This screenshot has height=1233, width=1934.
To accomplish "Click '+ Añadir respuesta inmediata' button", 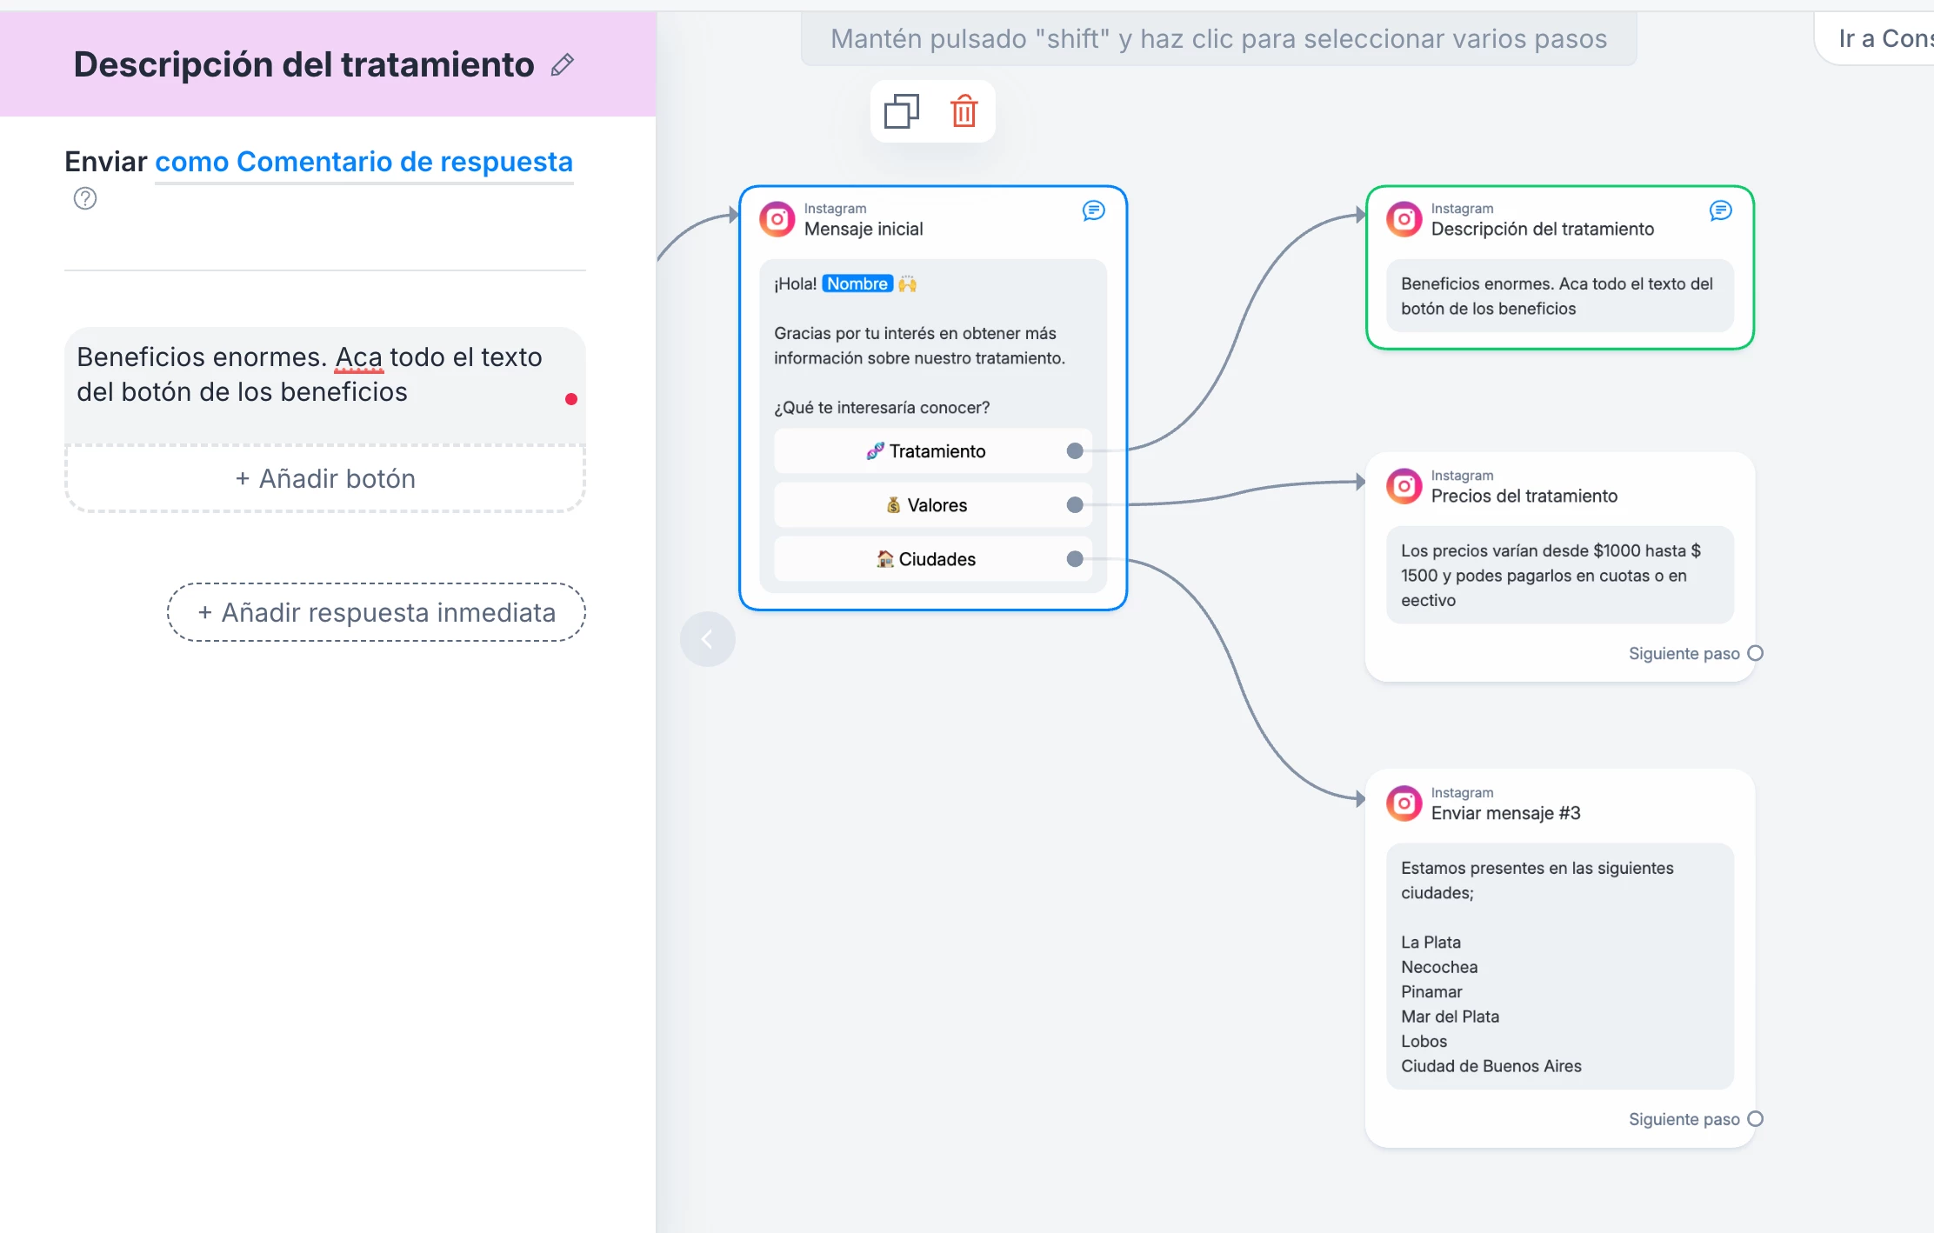I will [x=377, y=612].
